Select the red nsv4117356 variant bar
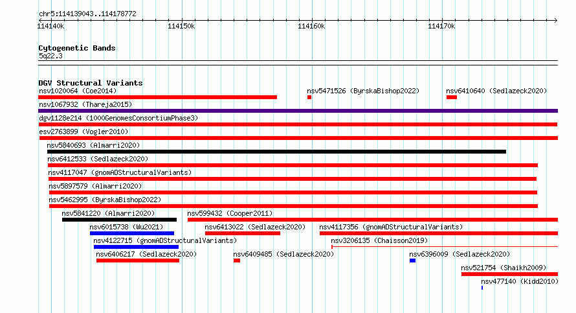The width and height of the screenshot is (576, 313). click(439, 233)
